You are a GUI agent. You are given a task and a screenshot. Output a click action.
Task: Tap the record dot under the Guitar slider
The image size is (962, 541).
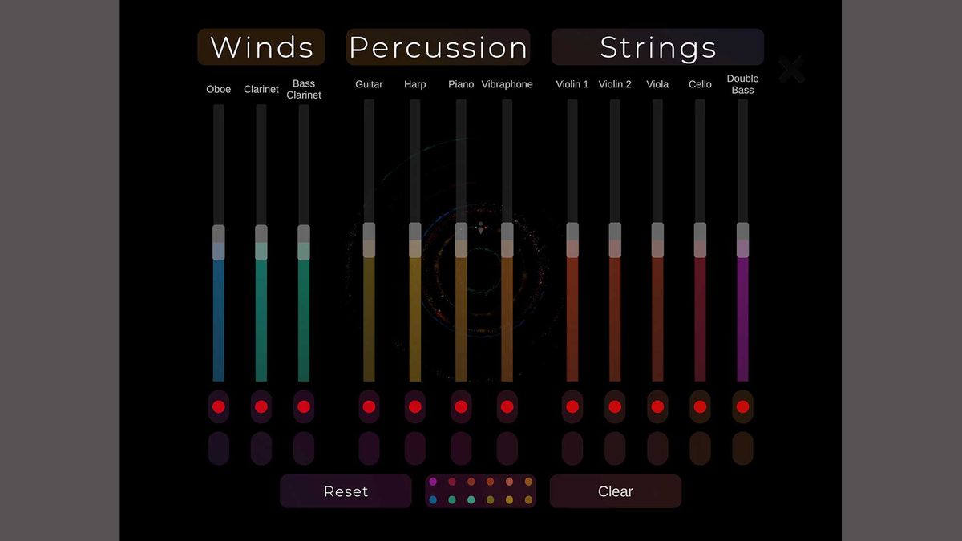coord(369,406)
